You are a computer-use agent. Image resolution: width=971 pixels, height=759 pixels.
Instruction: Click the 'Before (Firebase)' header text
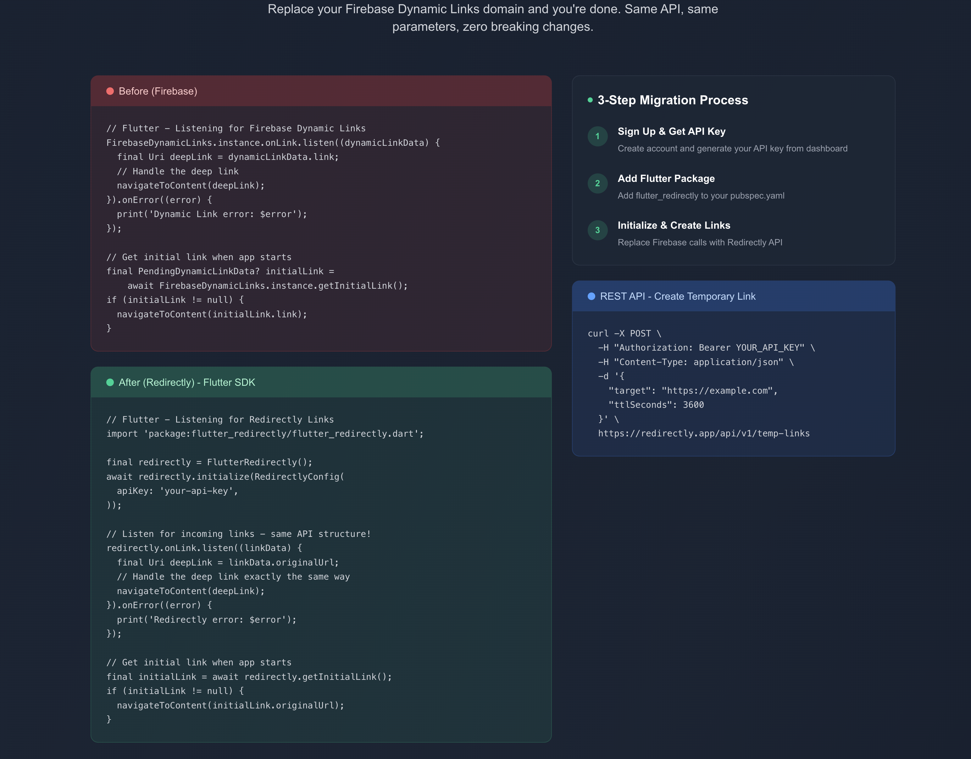(x=158, y=91)
